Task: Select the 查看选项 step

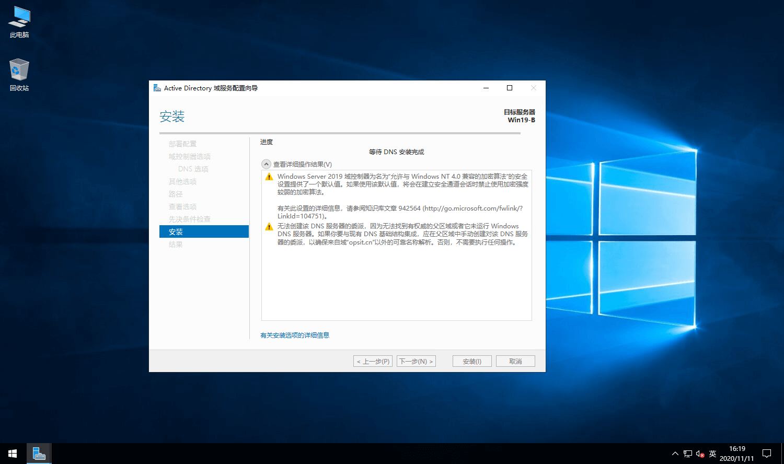Action: 182,206
